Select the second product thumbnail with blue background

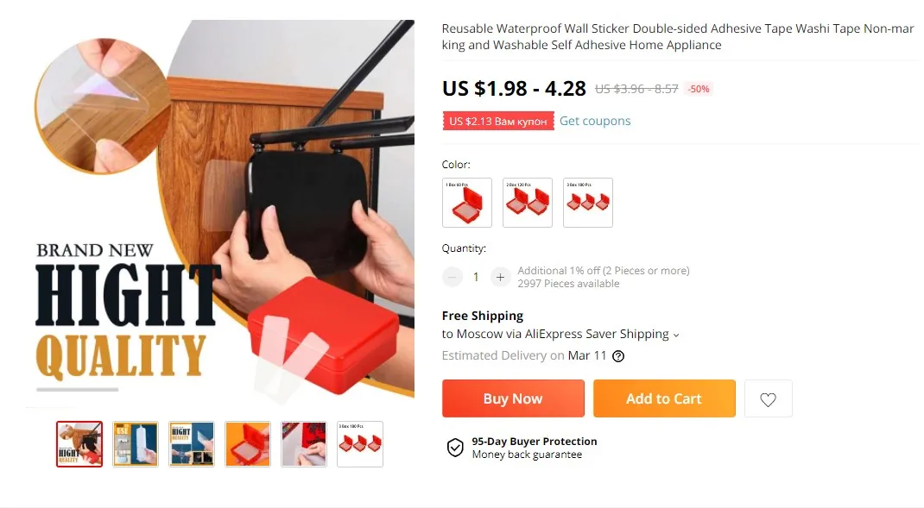pyautogui.click(x=136, y=444)
